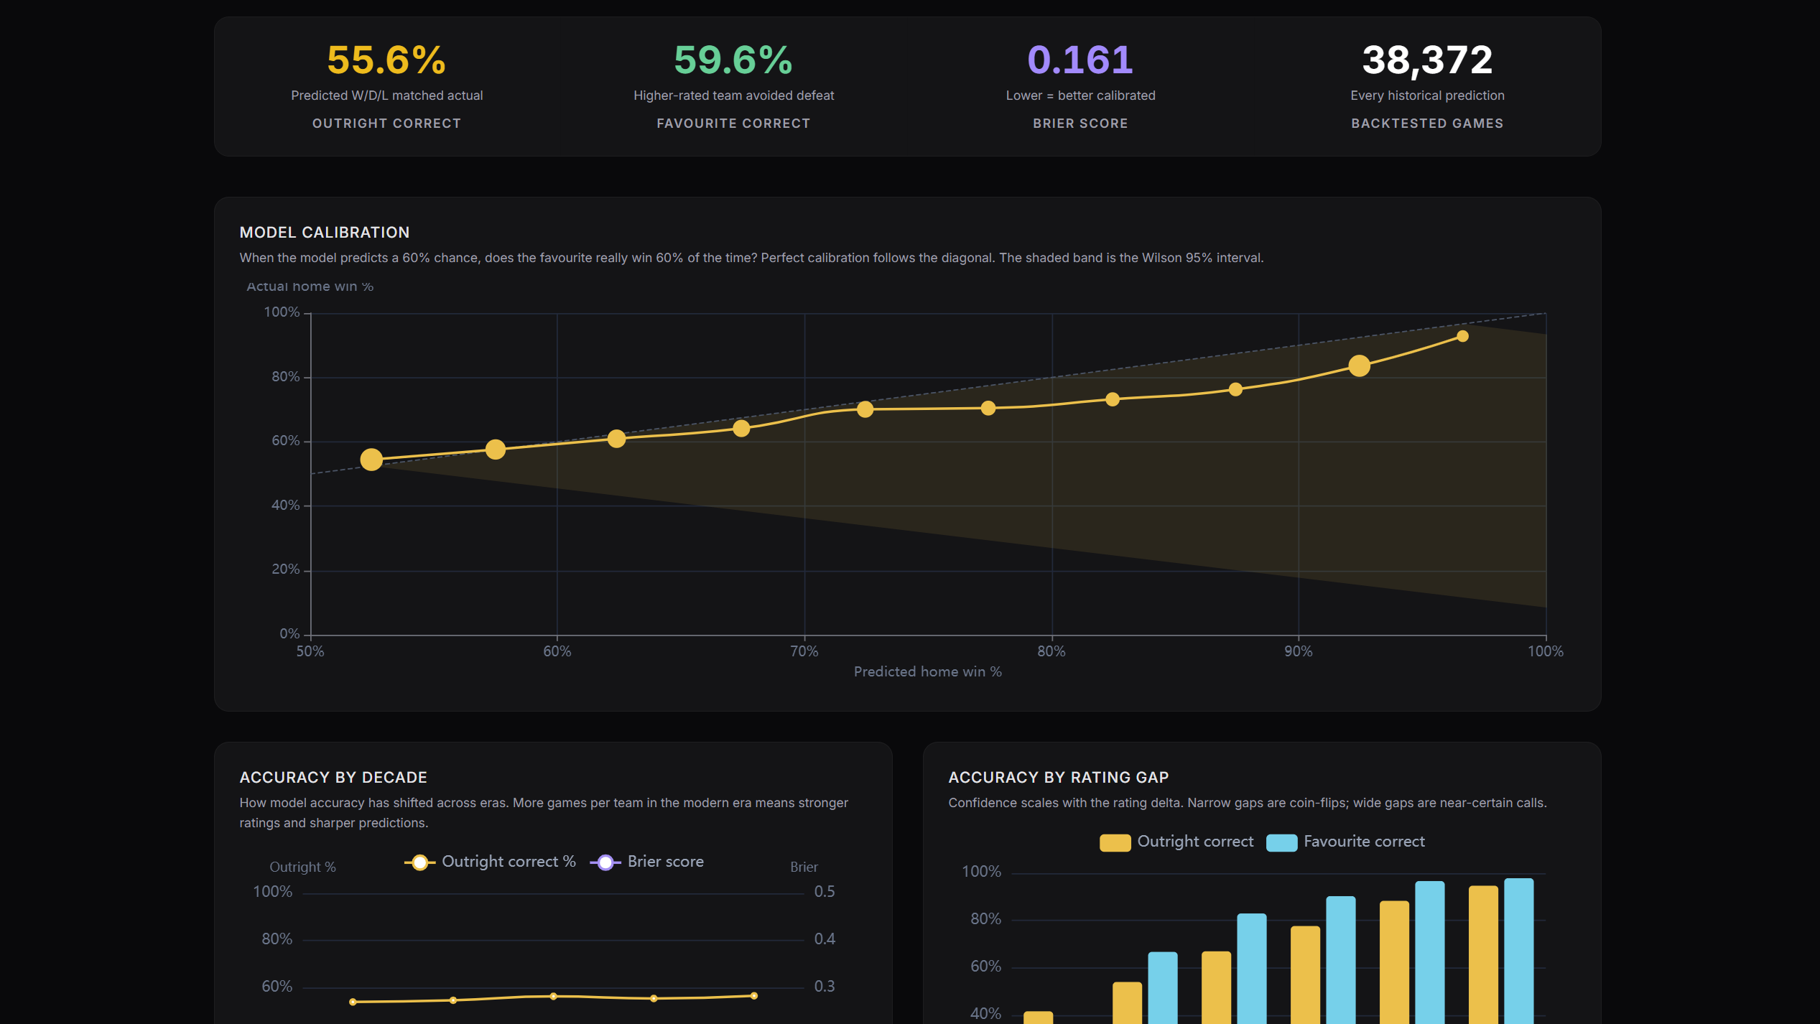Click the yellow Outright correct legend swatch
Screen dimensions: 1820x1024
pyautogui.click(x=1115, y=842)
